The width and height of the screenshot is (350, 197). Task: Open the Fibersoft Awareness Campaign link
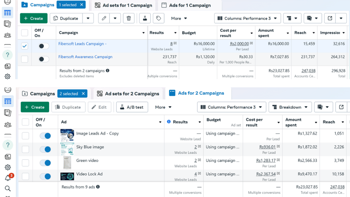coord(85,57)
